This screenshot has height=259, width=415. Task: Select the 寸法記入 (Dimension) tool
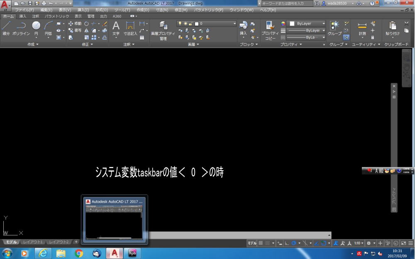(x=130, y=28)
